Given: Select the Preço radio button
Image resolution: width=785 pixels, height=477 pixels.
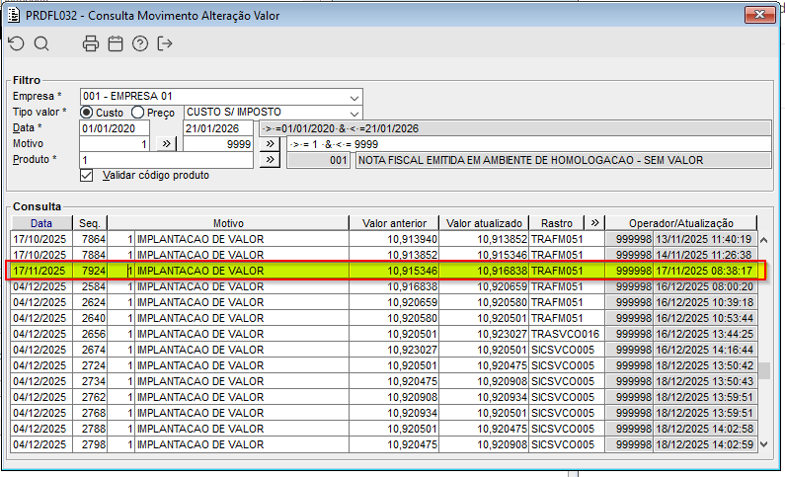Looking at the screenshot, I should (137, 113).
